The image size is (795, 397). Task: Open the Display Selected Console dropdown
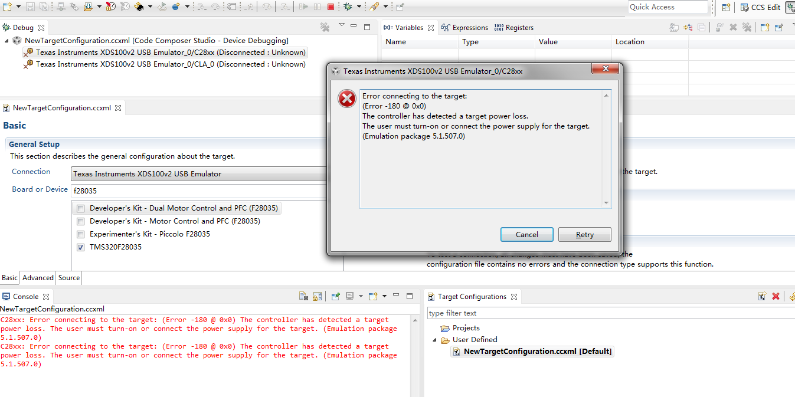(x=361, y=296)
